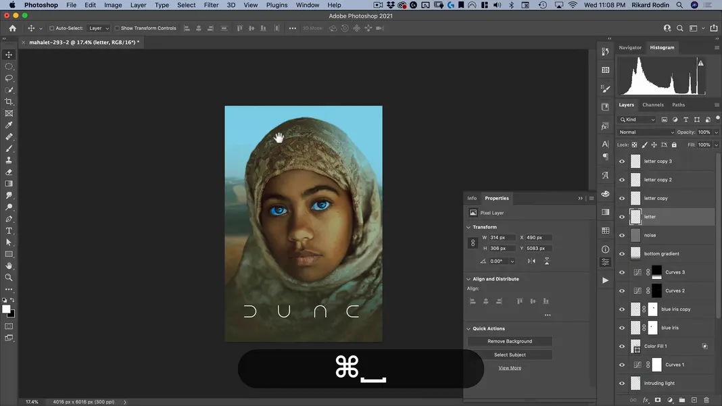Click the Home icon in options bar
Image resolution: width=722 pixels, height=406 pixels.
12,28
